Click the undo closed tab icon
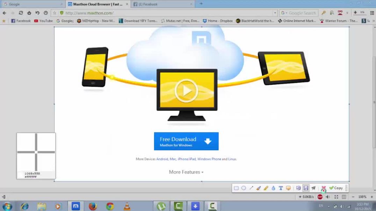This screenshot has width=376, height=211. coord(37,13)
